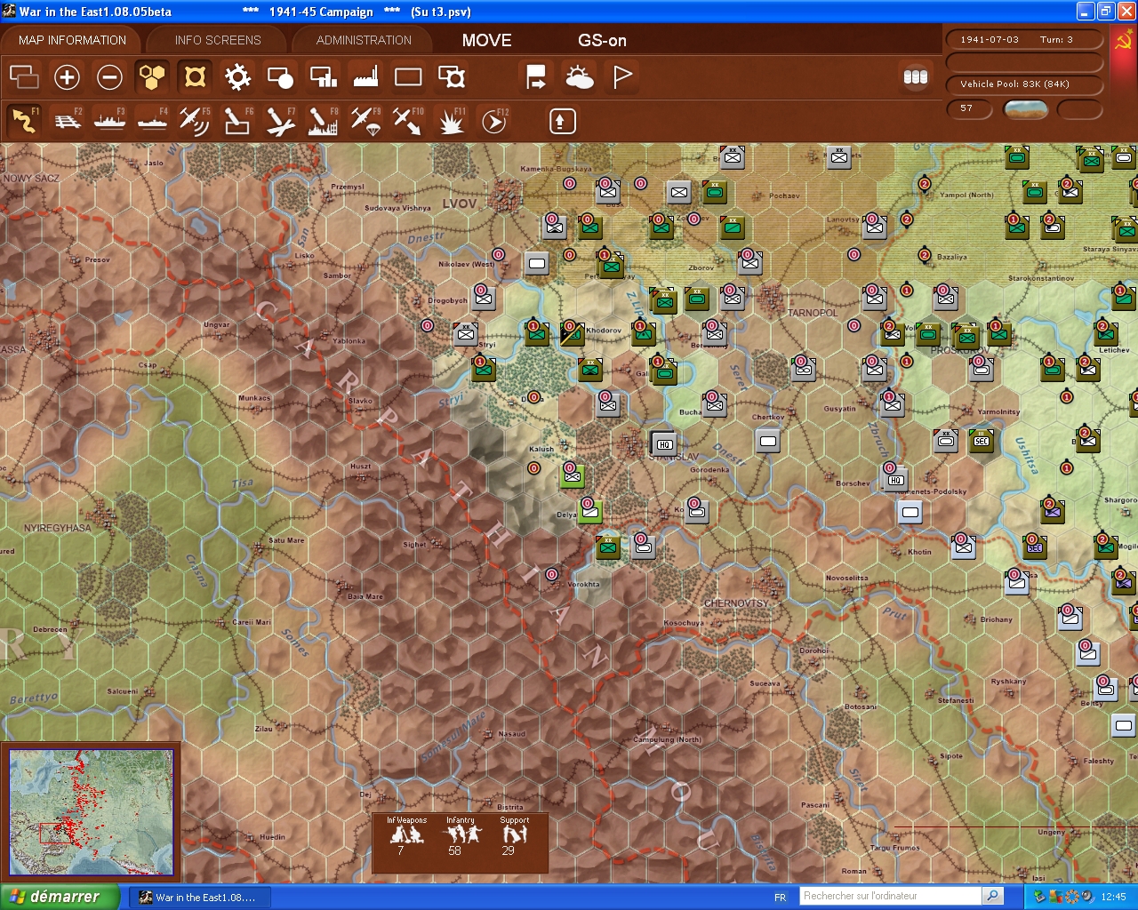Image resolution: width=1138 pixels, height=910 pixels.
Task: Click the CHERNOVTSY city label
Action: tap(736, 603)
